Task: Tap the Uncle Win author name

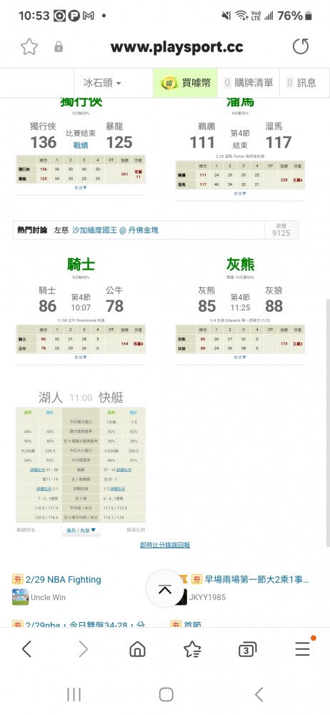Action: [x=48, y=597]
